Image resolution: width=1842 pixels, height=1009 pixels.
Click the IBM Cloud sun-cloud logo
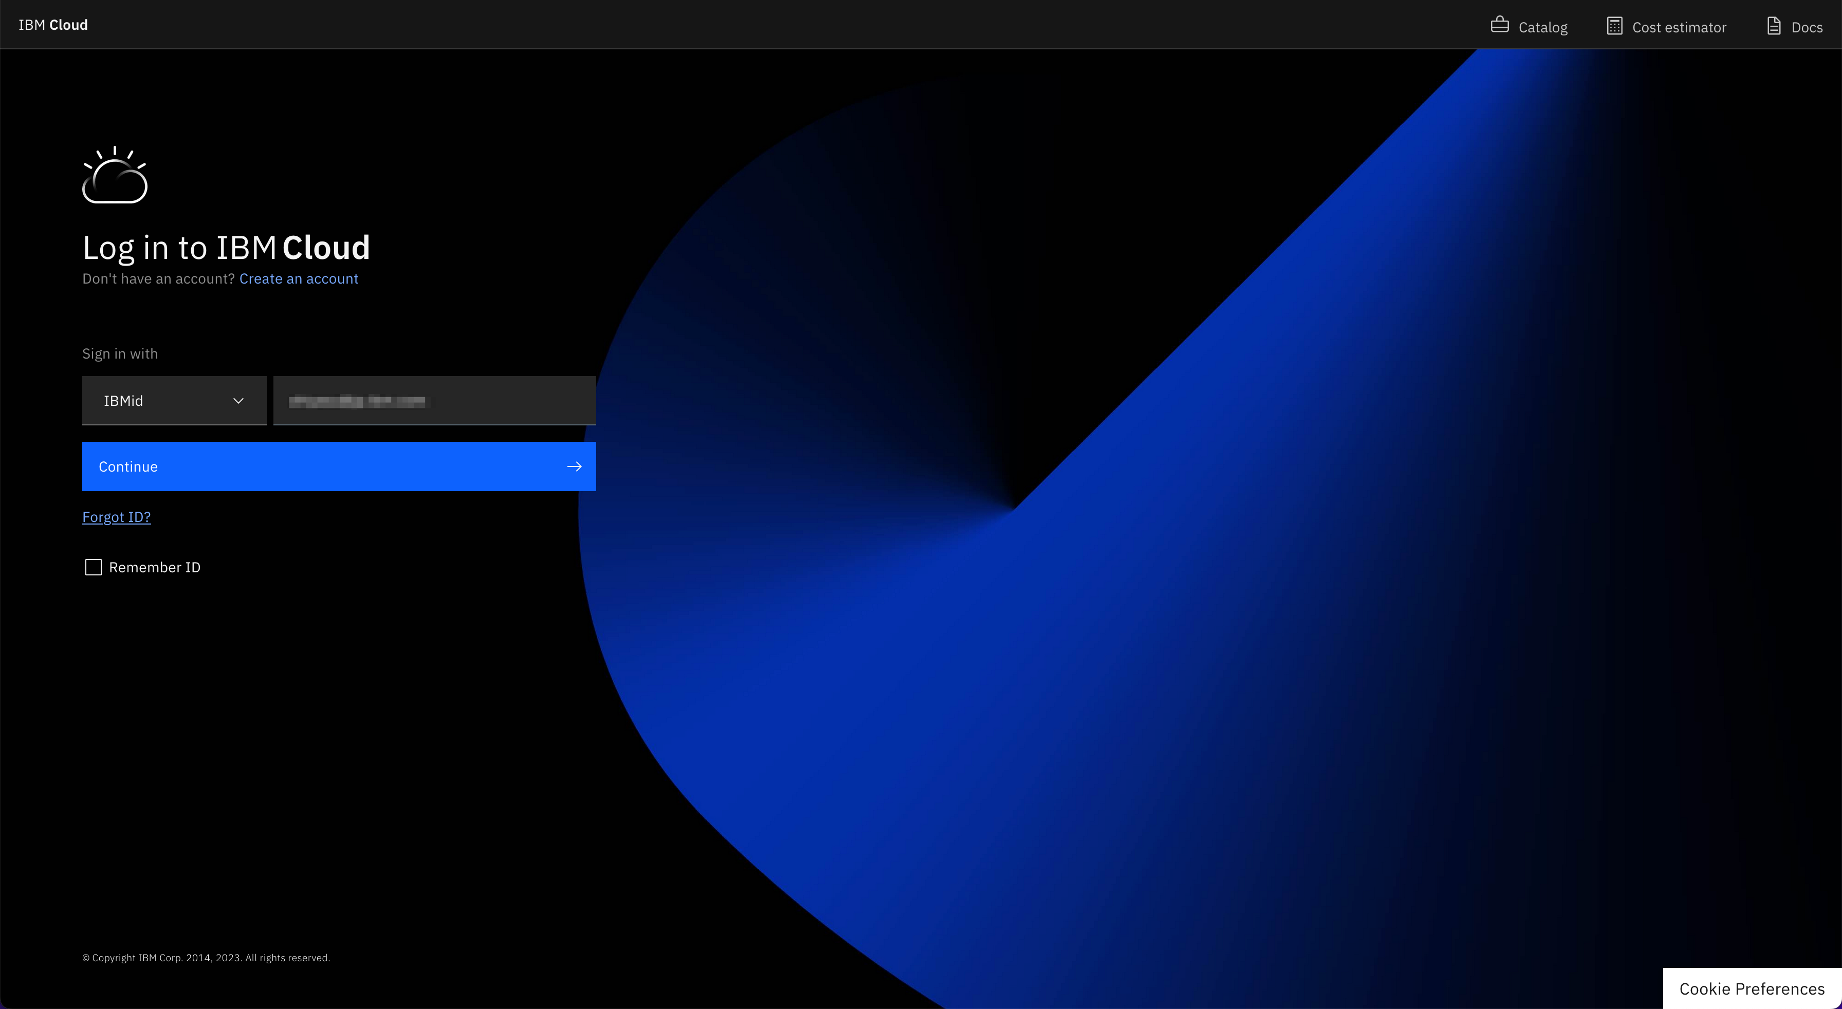coord(115,176)
